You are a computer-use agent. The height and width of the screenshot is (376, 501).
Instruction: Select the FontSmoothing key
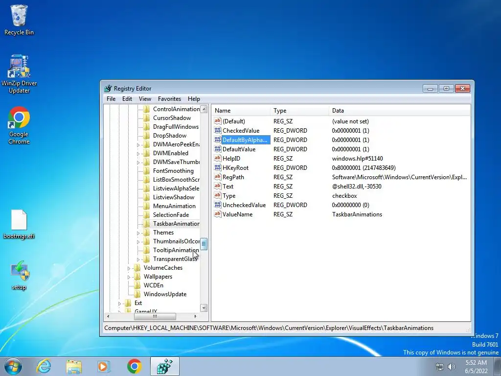click(x=173, y=171)
